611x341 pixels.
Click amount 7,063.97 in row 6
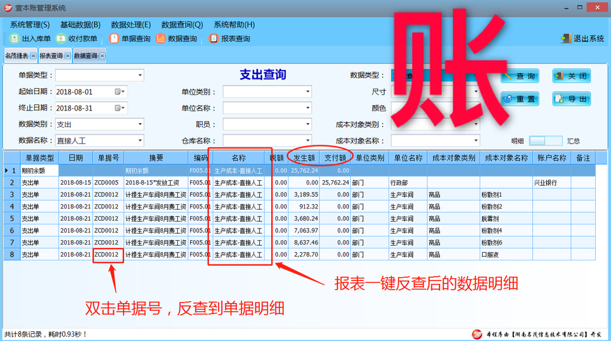(x=304, y=231)
